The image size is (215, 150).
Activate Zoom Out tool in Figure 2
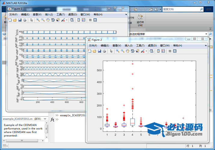123,51
